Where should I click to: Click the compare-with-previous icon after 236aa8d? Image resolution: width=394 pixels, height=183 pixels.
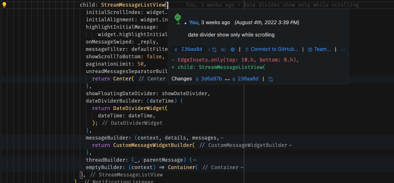pos(213,49)
